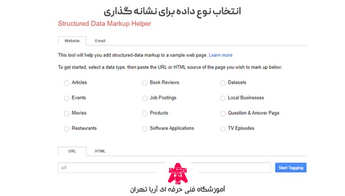Viewport: 345px width, 196px height.
Task: Switch to the Email tab
Action: click(x=100, y=41)
